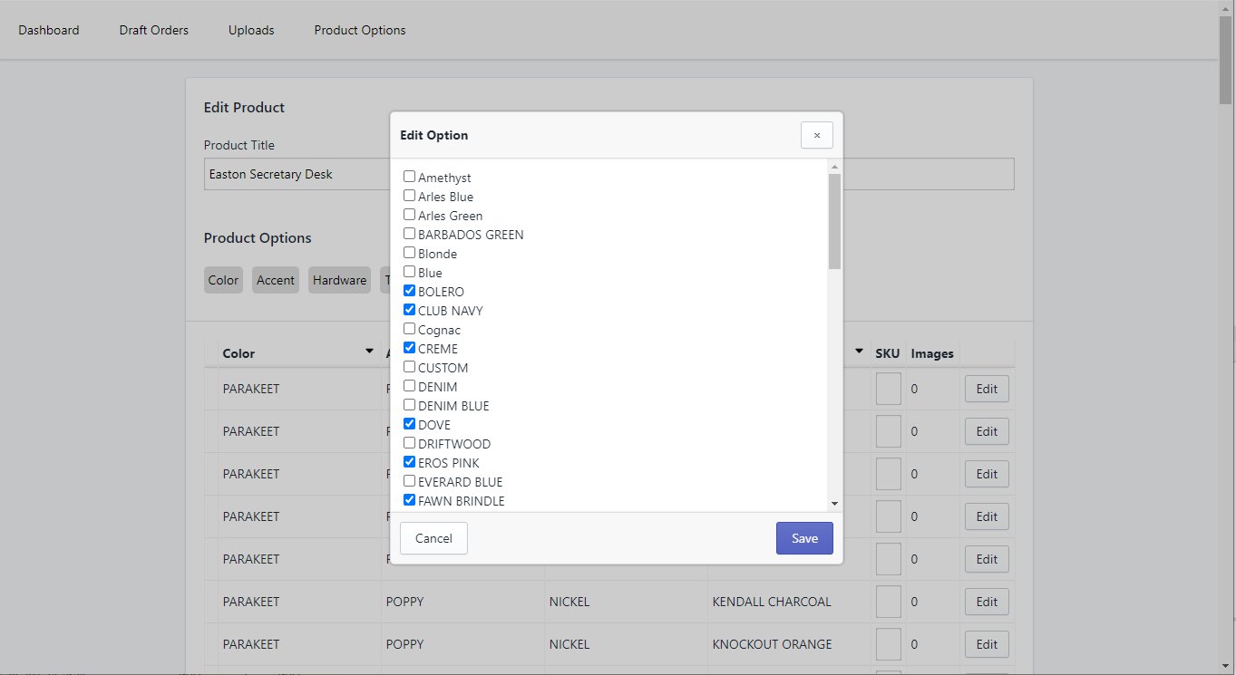The height and width of the screenshot is (675, 1236).
Task: Open the Uploads page
Action: point(251,30)
